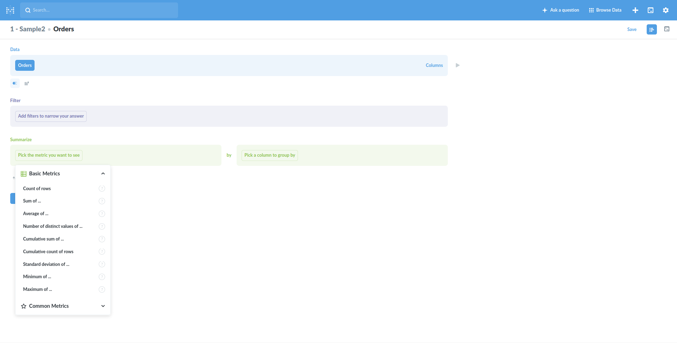
Task: Open Browse Data
Action: point(605,10)
